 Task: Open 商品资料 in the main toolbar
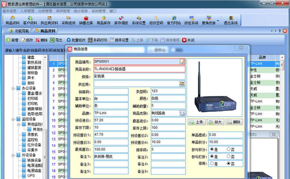[12, 20]
